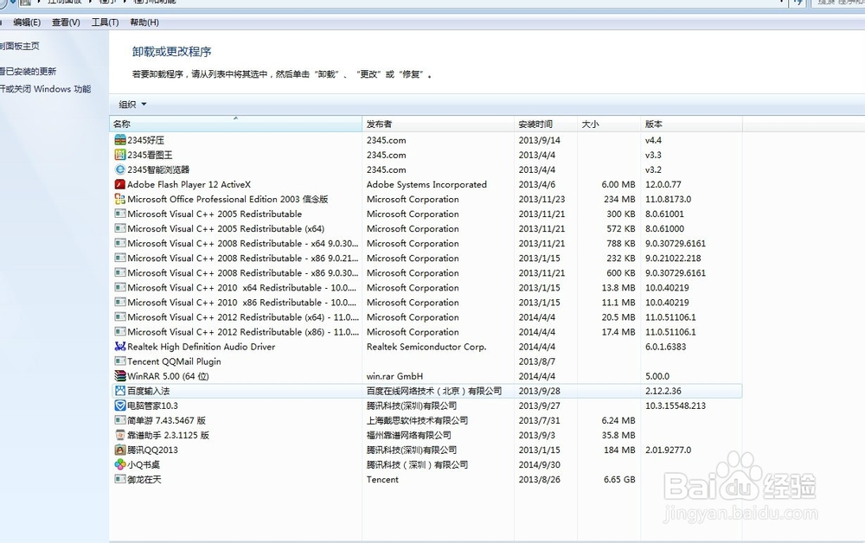
Task: Click the 2345看图王 program icon
Action: coord(119,155)
